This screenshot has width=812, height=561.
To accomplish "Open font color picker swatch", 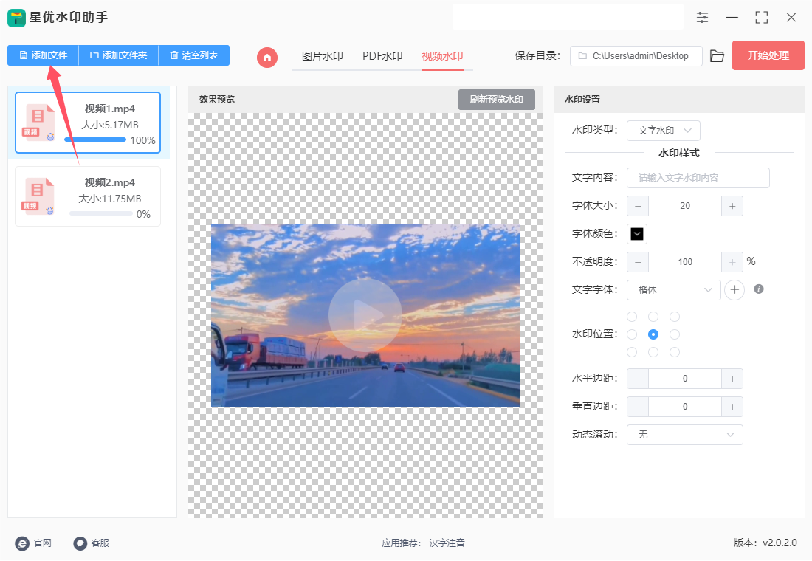I will [637, 234].
